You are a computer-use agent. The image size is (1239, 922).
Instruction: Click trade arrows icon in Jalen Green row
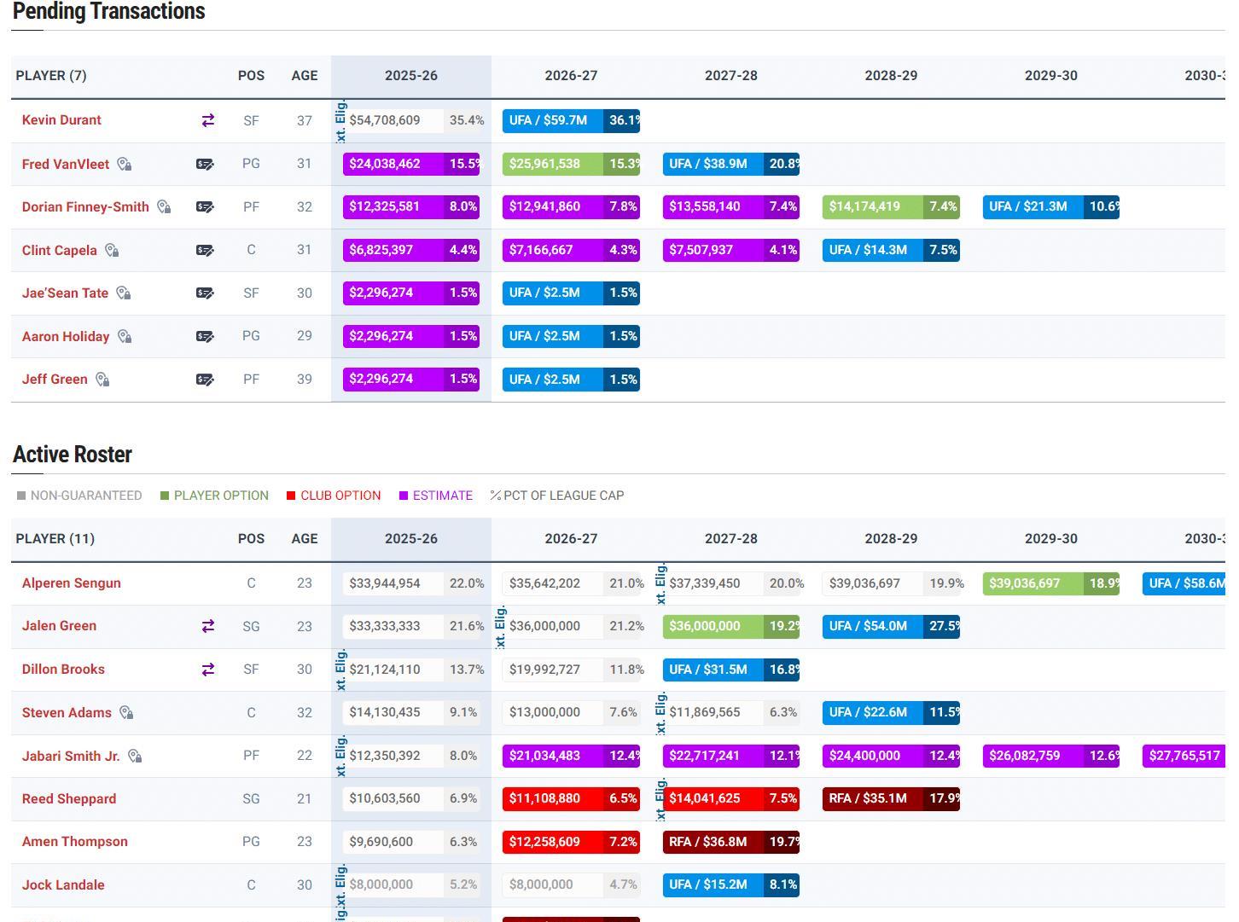(207, 626)
